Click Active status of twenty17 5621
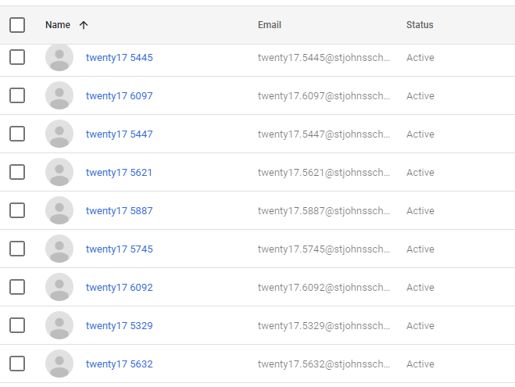The image size is (515, 387). (420, 173)
